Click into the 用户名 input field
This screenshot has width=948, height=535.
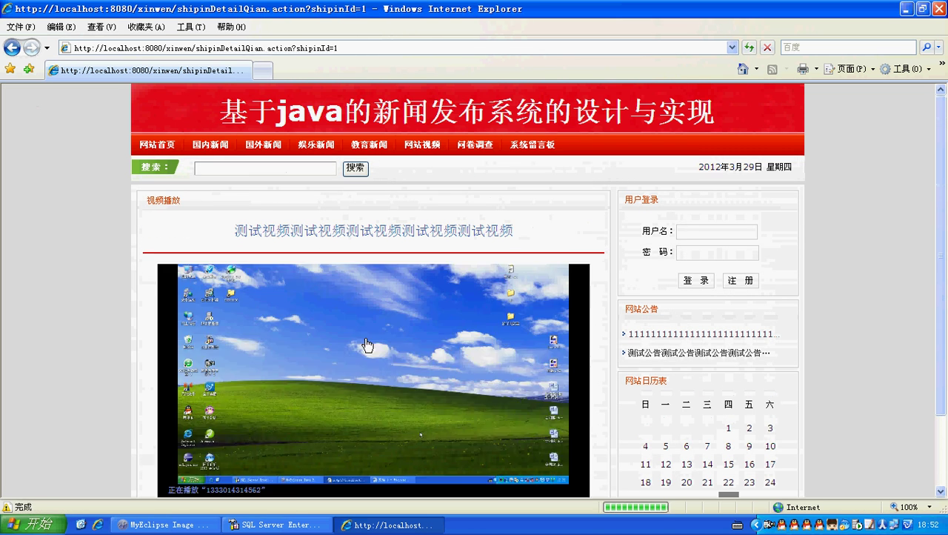pyautogui.click(x=717, y=231)
